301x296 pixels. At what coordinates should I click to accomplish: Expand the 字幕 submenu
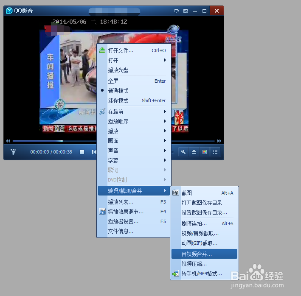pos(134,160)
